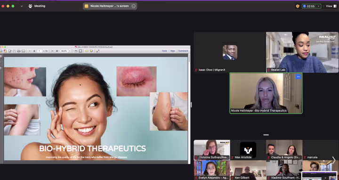Expand the recording timer dropdown

click(x=318, y=6)
